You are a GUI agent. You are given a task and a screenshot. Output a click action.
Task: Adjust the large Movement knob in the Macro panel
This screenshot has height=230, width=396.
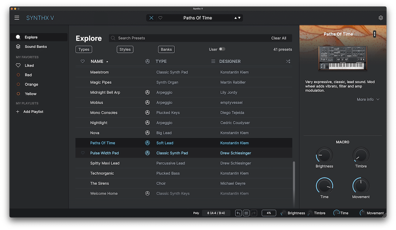coord(361,186)
